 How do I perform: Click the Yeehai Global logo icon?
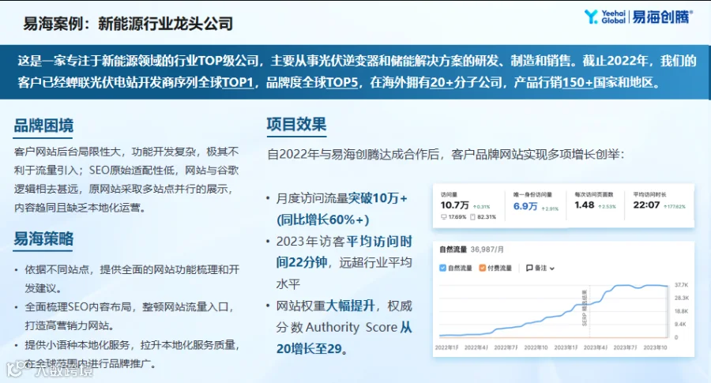coord(591,17)
